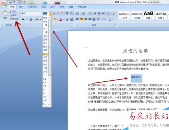Viewport: 169px width, 130px height.
Task: Grow font size with A-up icon
Action: pyautogui.click(x=54, y=14)
